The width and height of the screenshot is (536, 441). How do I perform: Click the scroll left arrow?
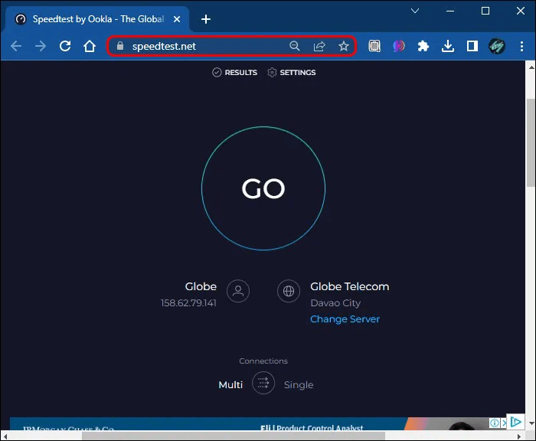(x=5, y=436)
